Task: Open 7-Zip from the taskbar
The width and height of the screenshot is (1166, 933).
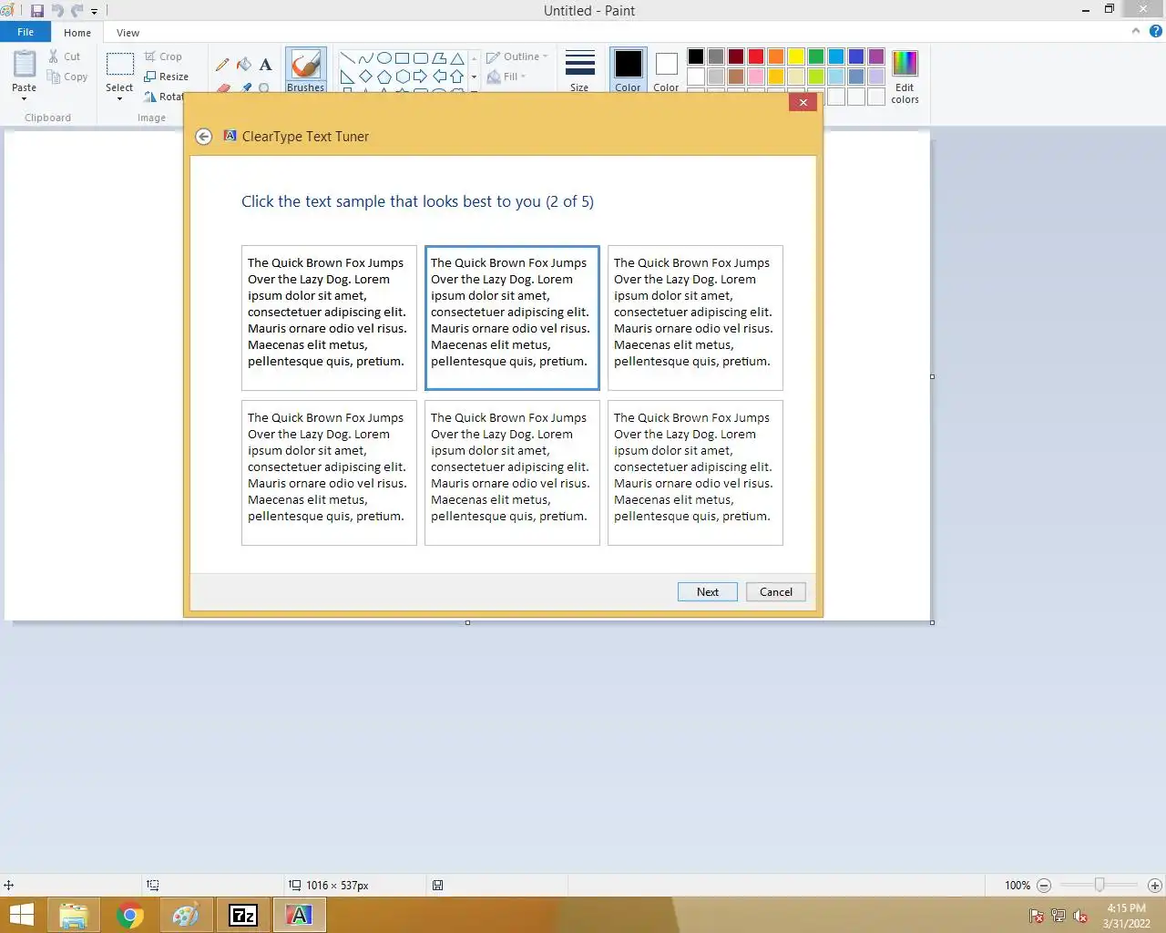Action: pos(243,916)
